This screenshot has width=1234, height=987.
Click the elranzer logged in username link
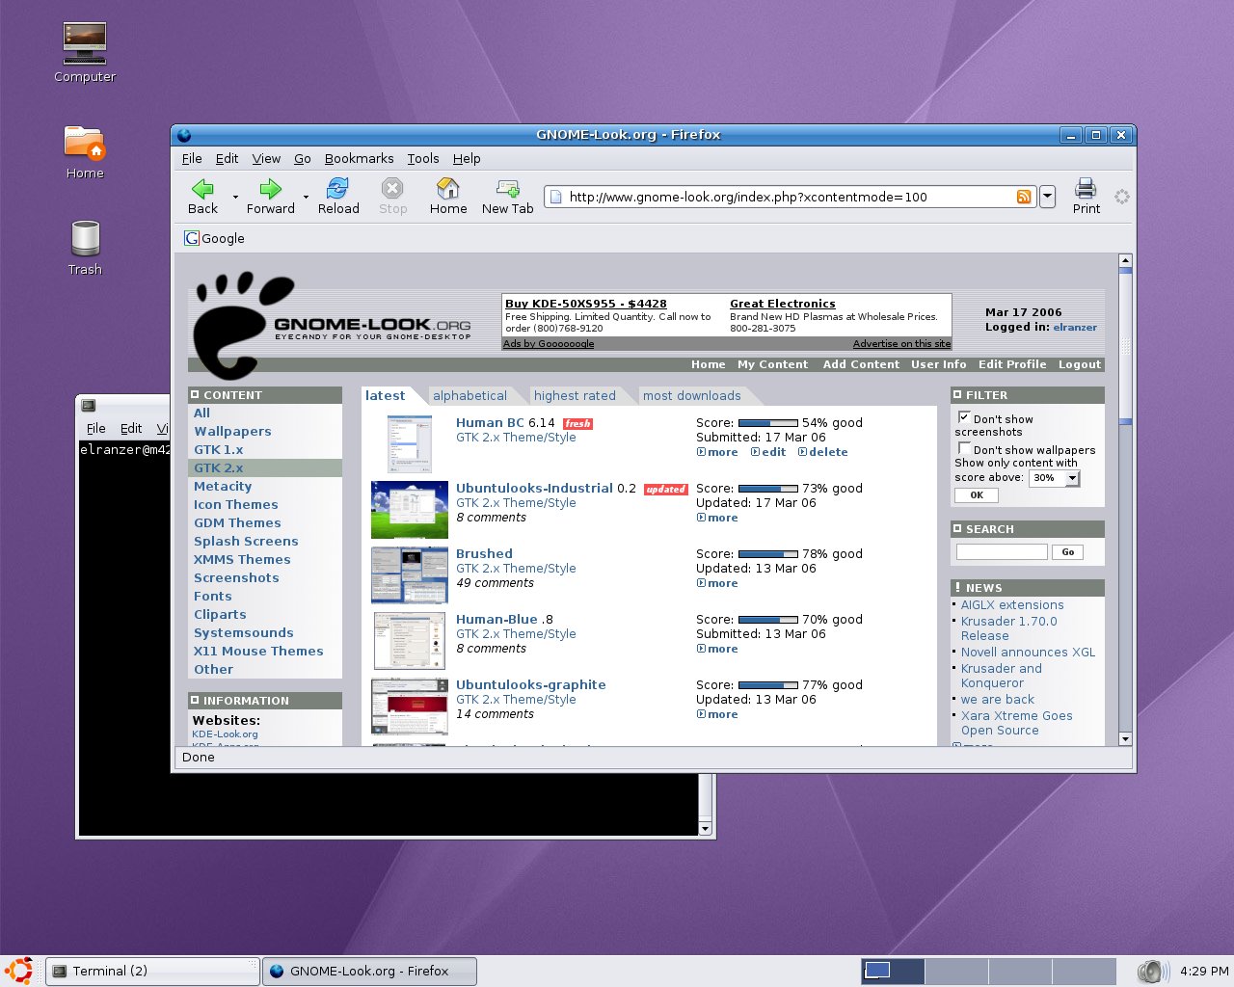1075,328
